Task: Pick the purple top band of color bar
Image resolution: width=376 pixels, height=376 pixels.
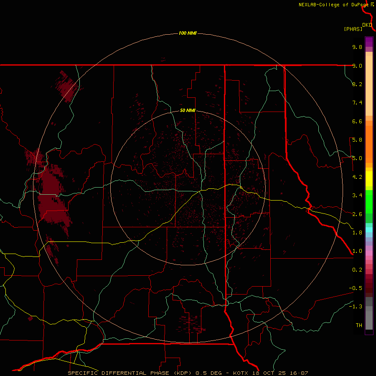Action: coord(369,42)
